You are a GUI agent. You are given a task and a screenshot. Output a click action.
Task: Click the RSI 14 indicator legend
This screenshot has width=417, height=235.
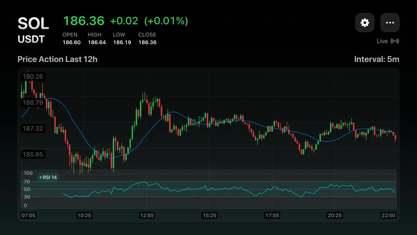click(48, 177)
